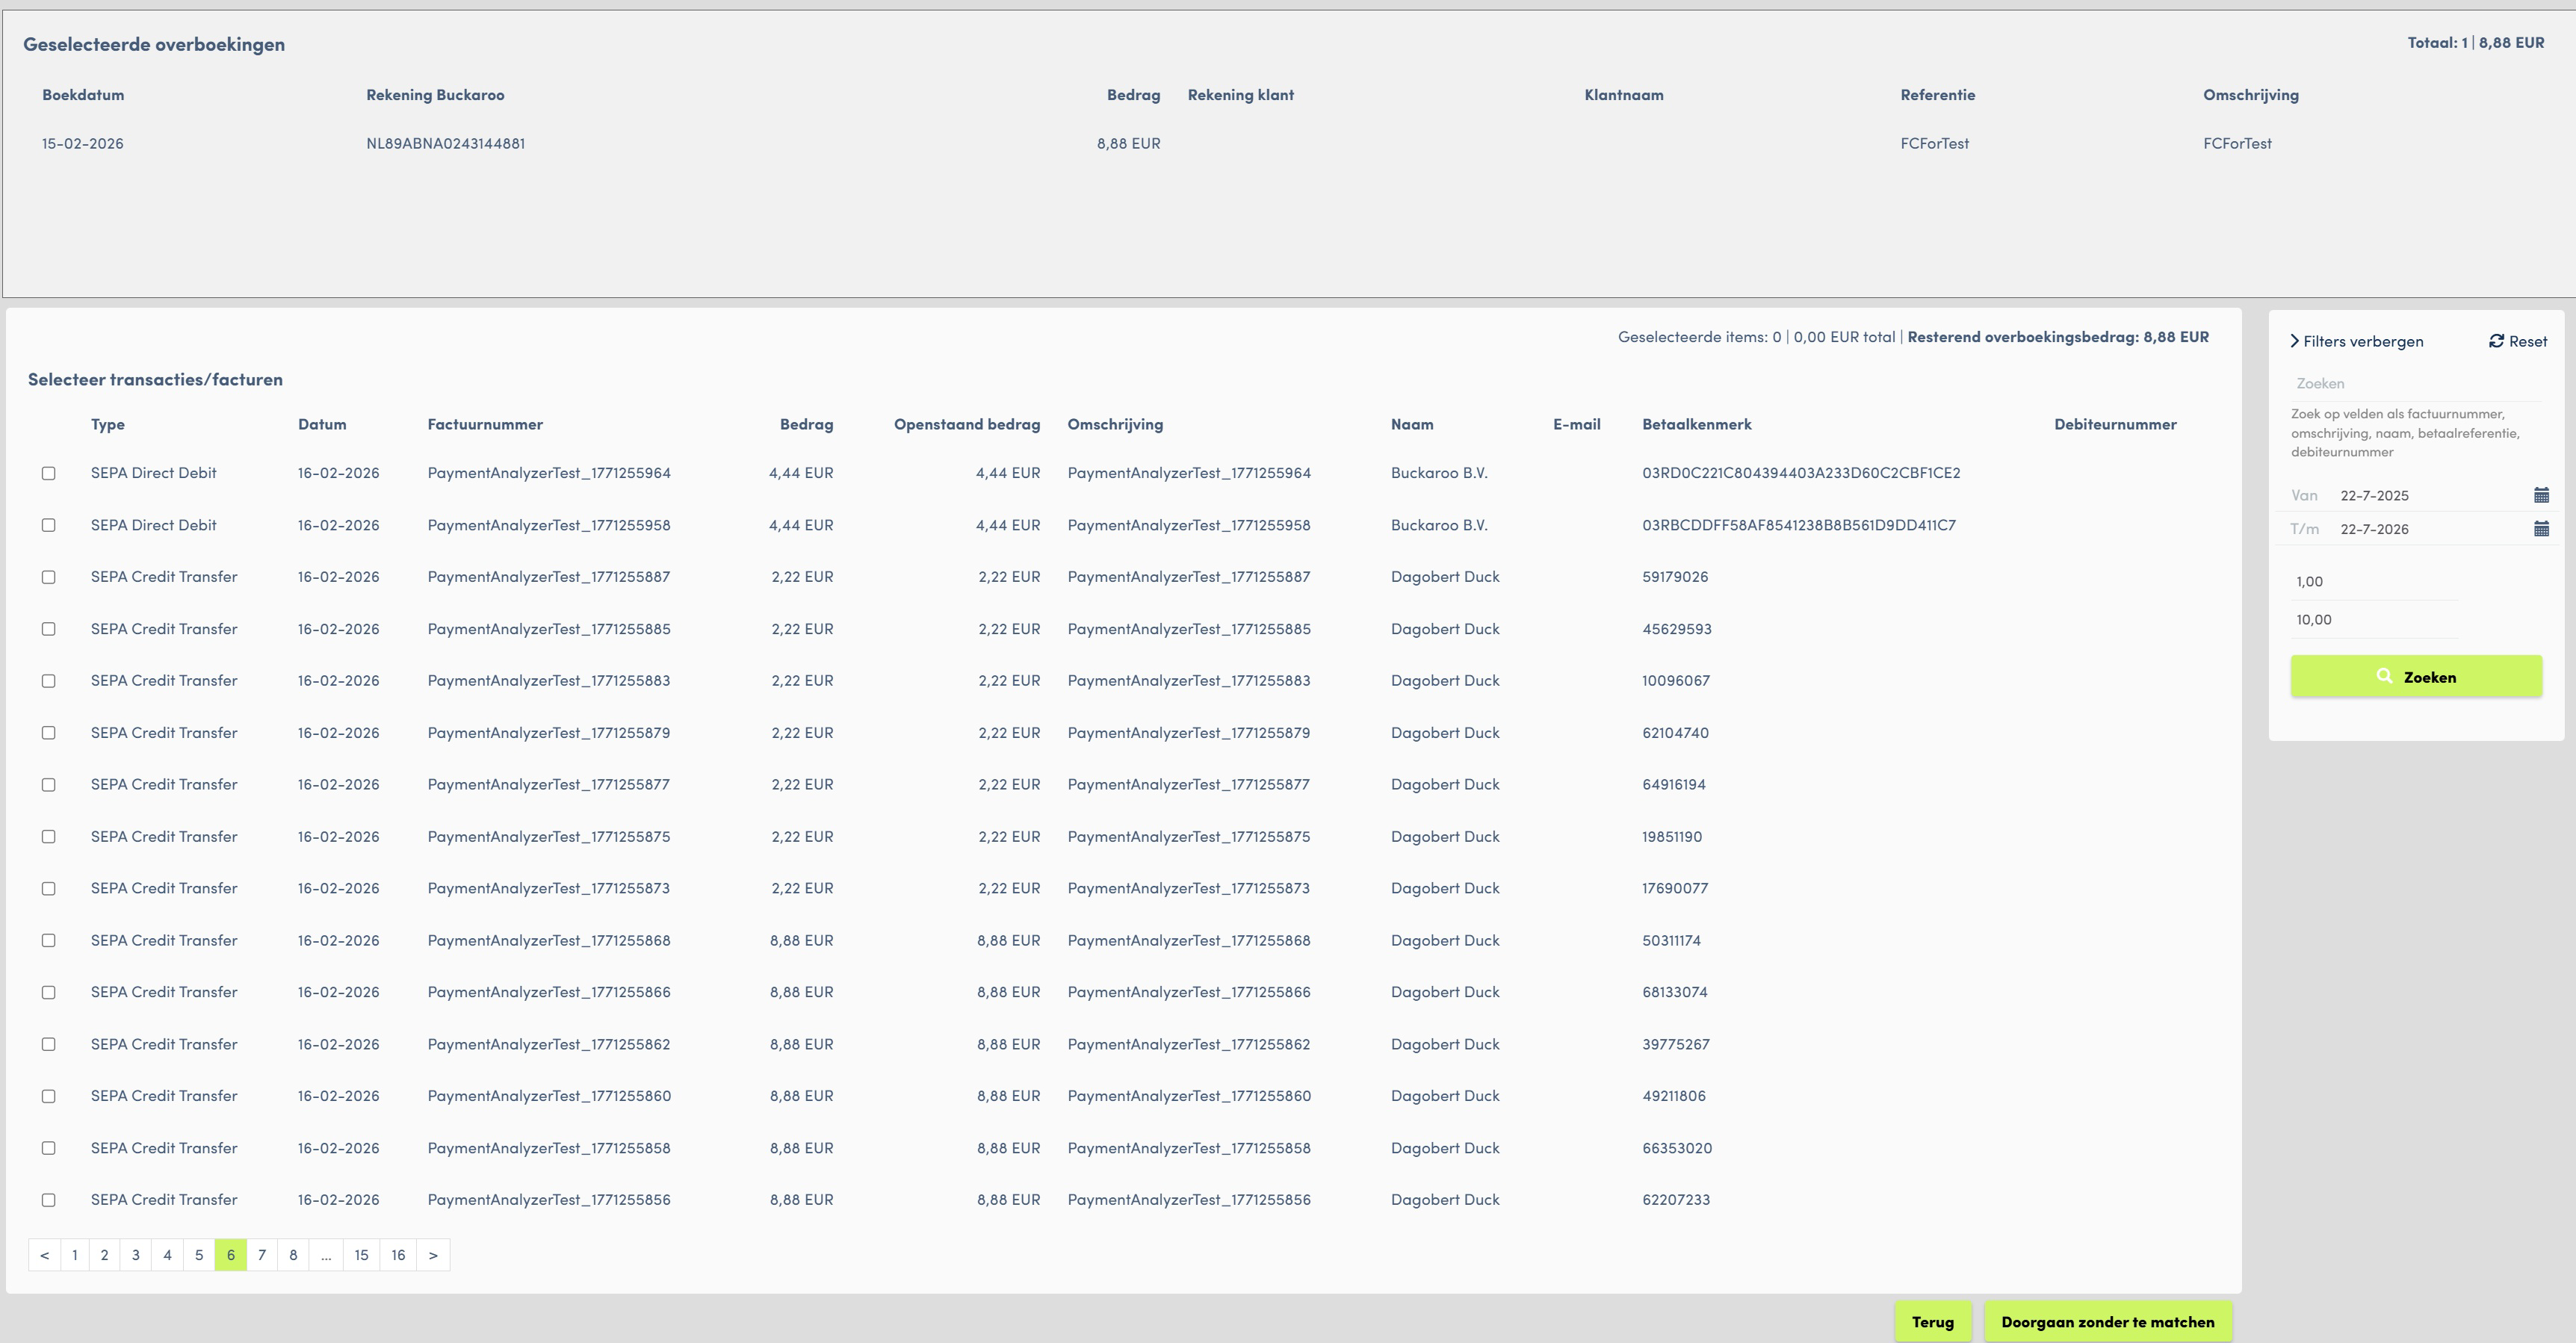Open the T/m date calendar picker
2576x1343 pixels.
click(2541, 529)
